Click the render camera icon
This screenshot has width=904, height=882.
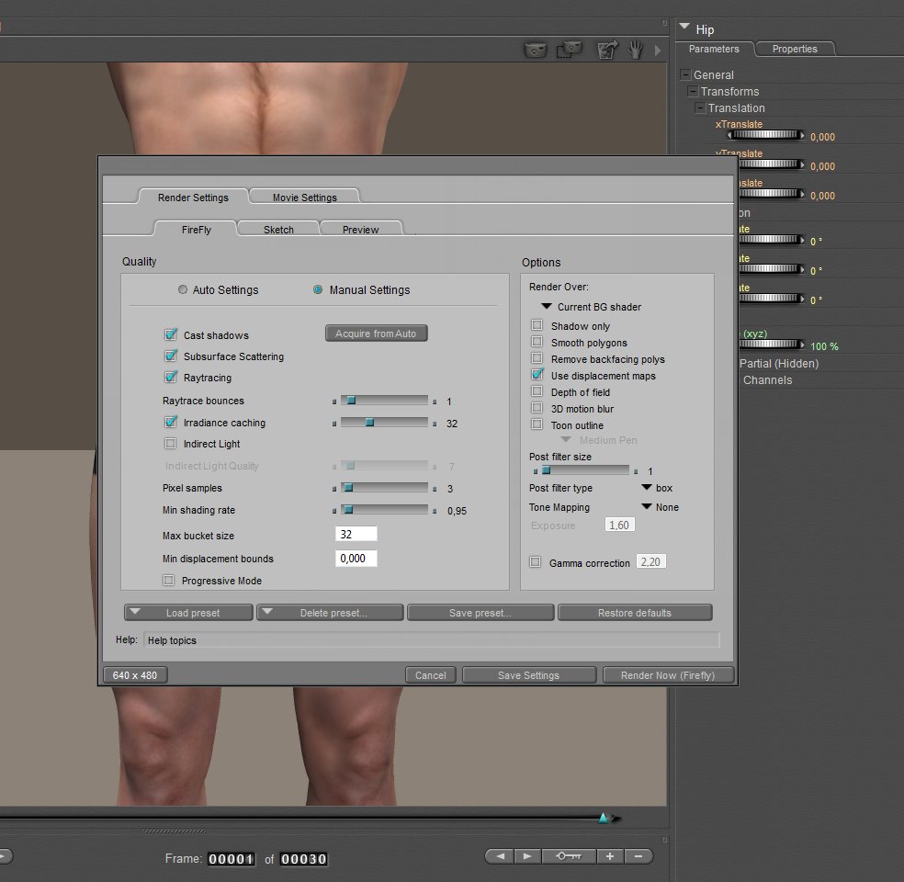pos(536,50)
